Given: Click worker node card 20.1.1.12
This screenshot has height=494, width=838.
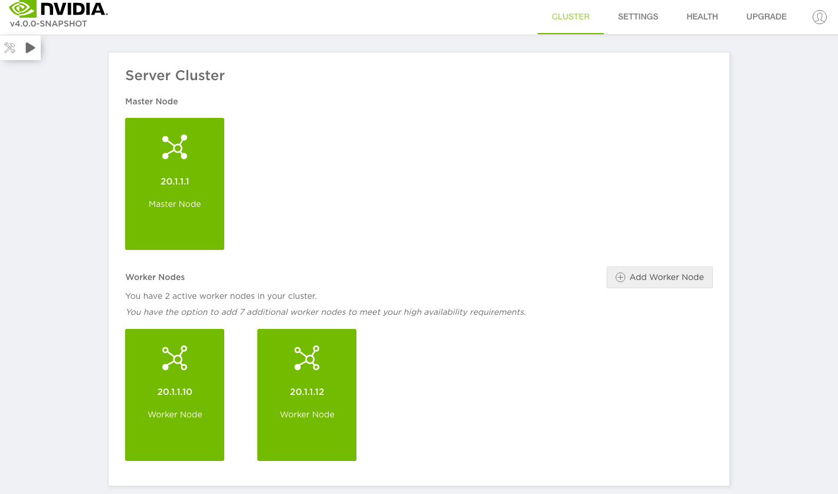Looking at the screenshot, I should [x=307, y=394].
